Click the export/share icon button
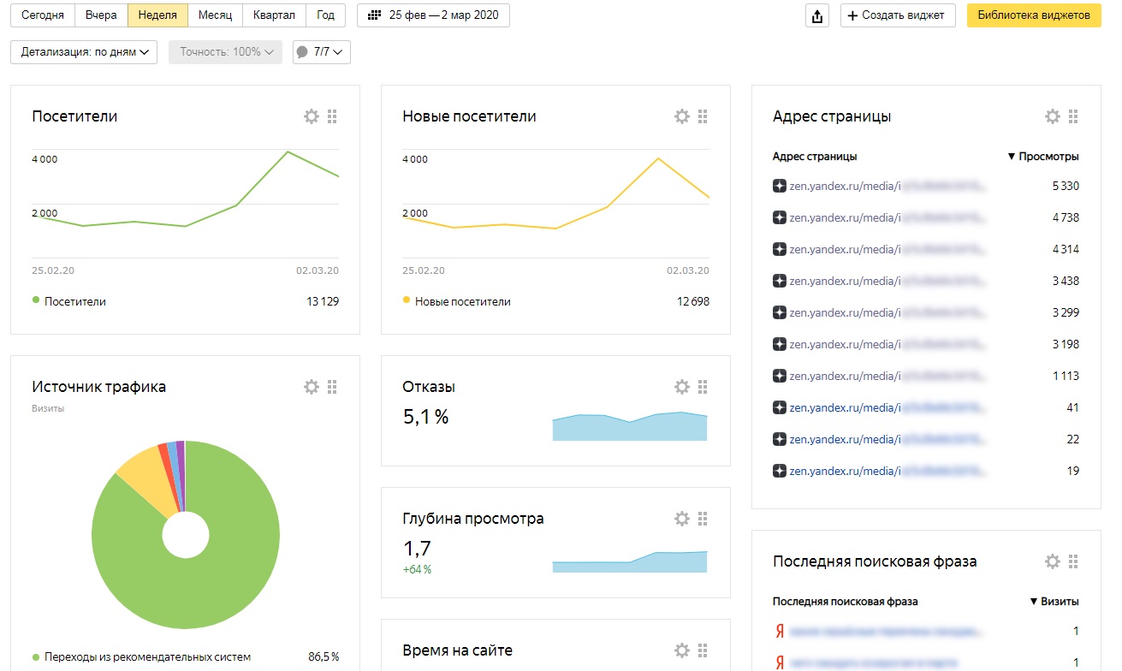The width and height of the screenshot is (1122, 671). tap(817, 15)
